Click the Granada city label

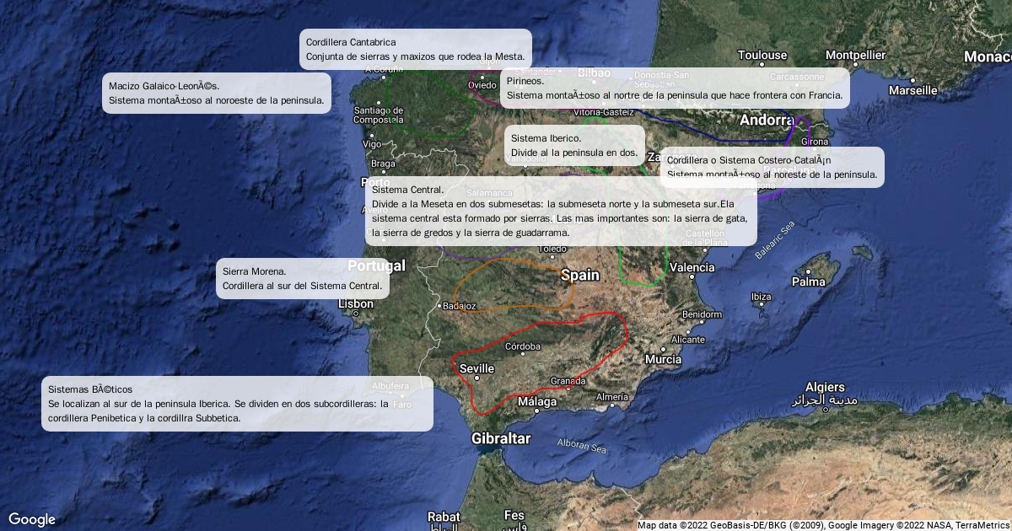[x=568, y=381]
